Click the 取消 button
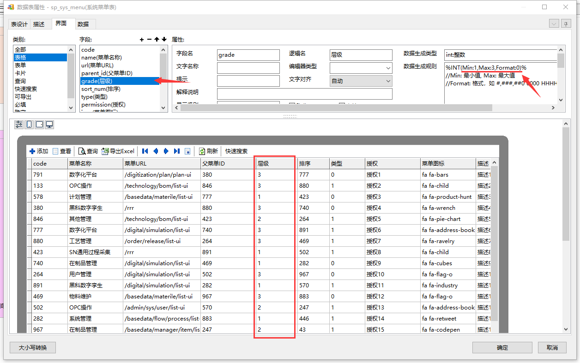 pyautogui.click(x=552, y=347)
